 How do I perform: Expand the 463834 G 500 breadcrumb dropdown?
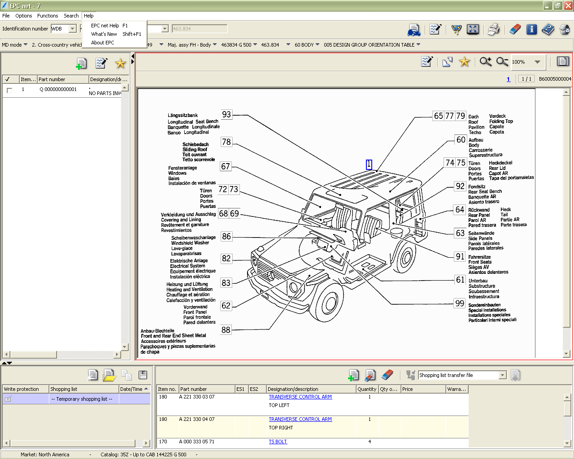coord(255,44)
